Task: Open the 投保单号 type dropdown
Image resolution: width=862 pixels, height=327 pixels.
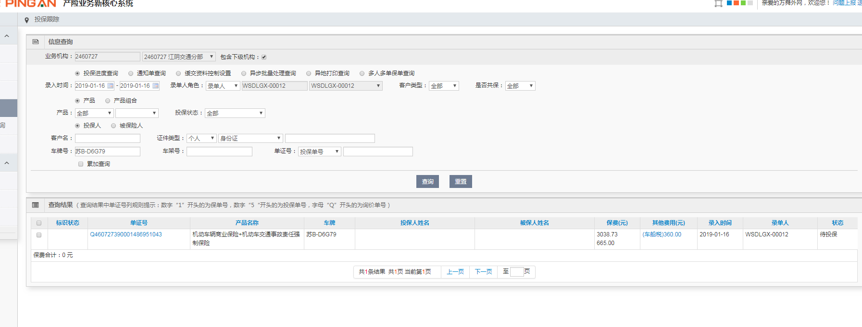Action: click(320, 152)
